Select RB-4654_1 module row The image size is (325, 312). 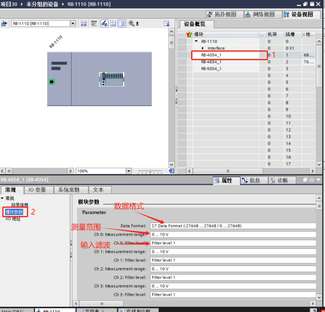point(211,62)
